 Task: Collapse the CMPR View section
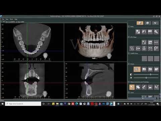click(x=129, y=53)
